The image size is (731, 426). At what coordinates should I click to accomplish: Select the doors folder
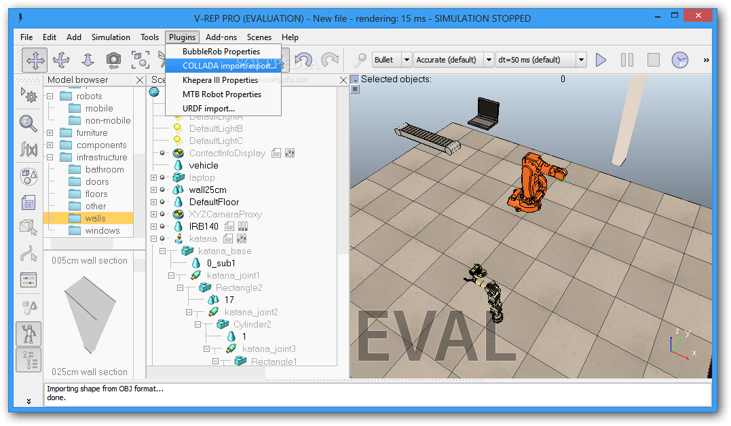pyautogui.click(x=97, y=181)
